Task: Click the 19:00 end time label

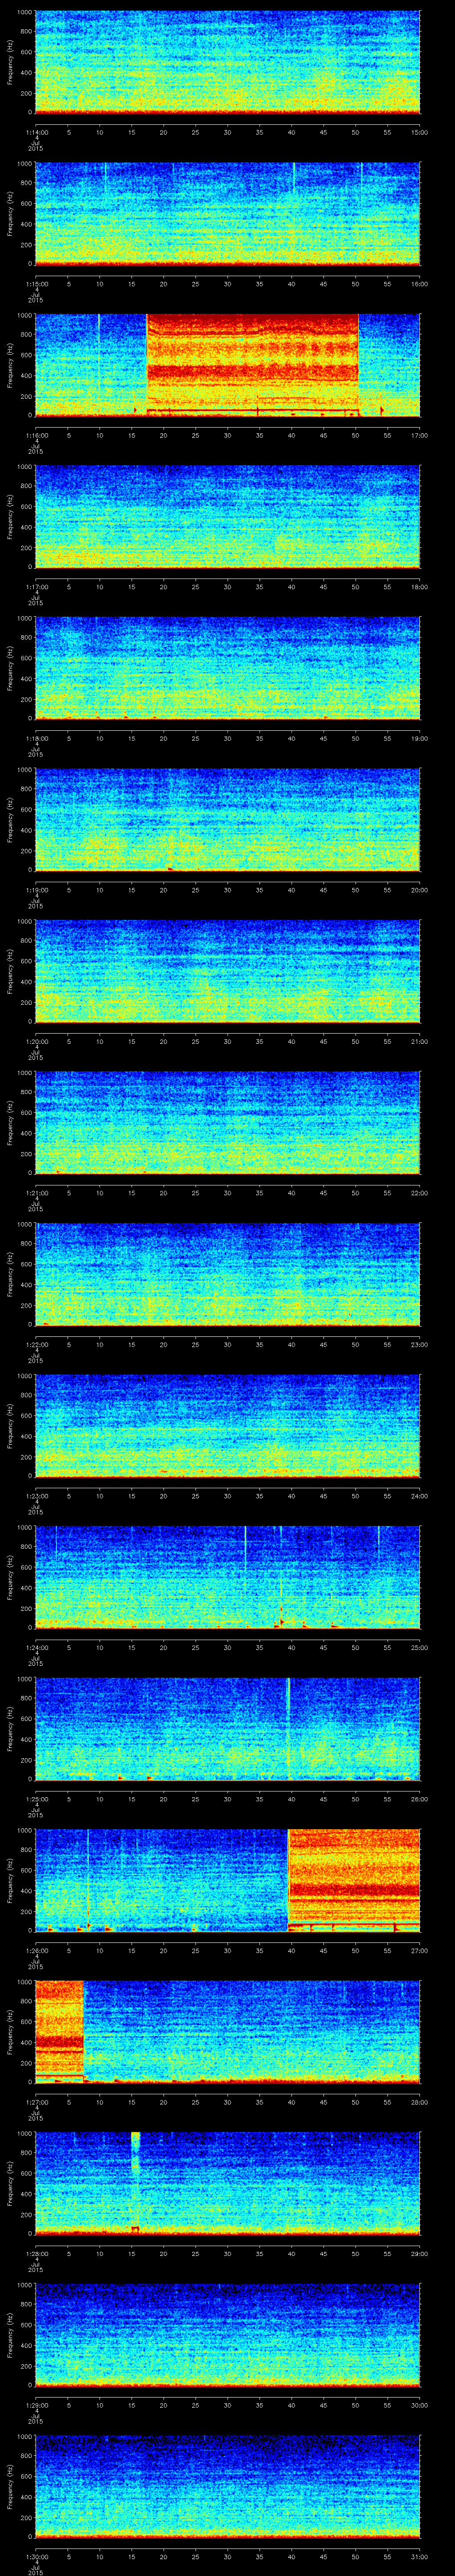Action: [x=420, y=738]
